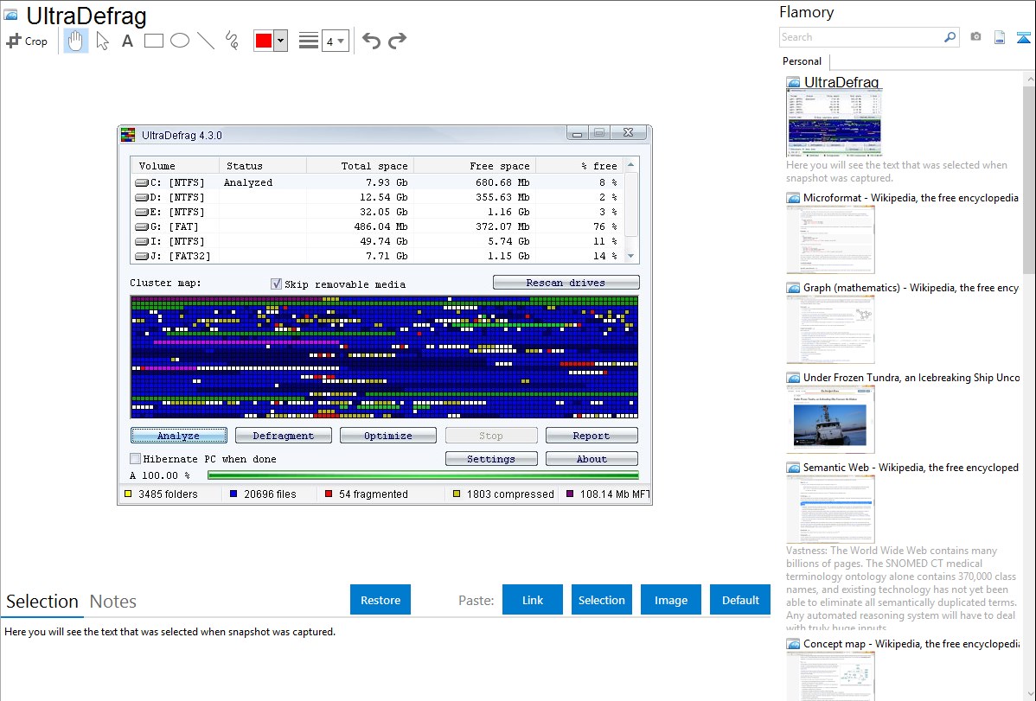Click the red color swatch
This screenshot has width=1036, height=701.
(x=264, y=41)
